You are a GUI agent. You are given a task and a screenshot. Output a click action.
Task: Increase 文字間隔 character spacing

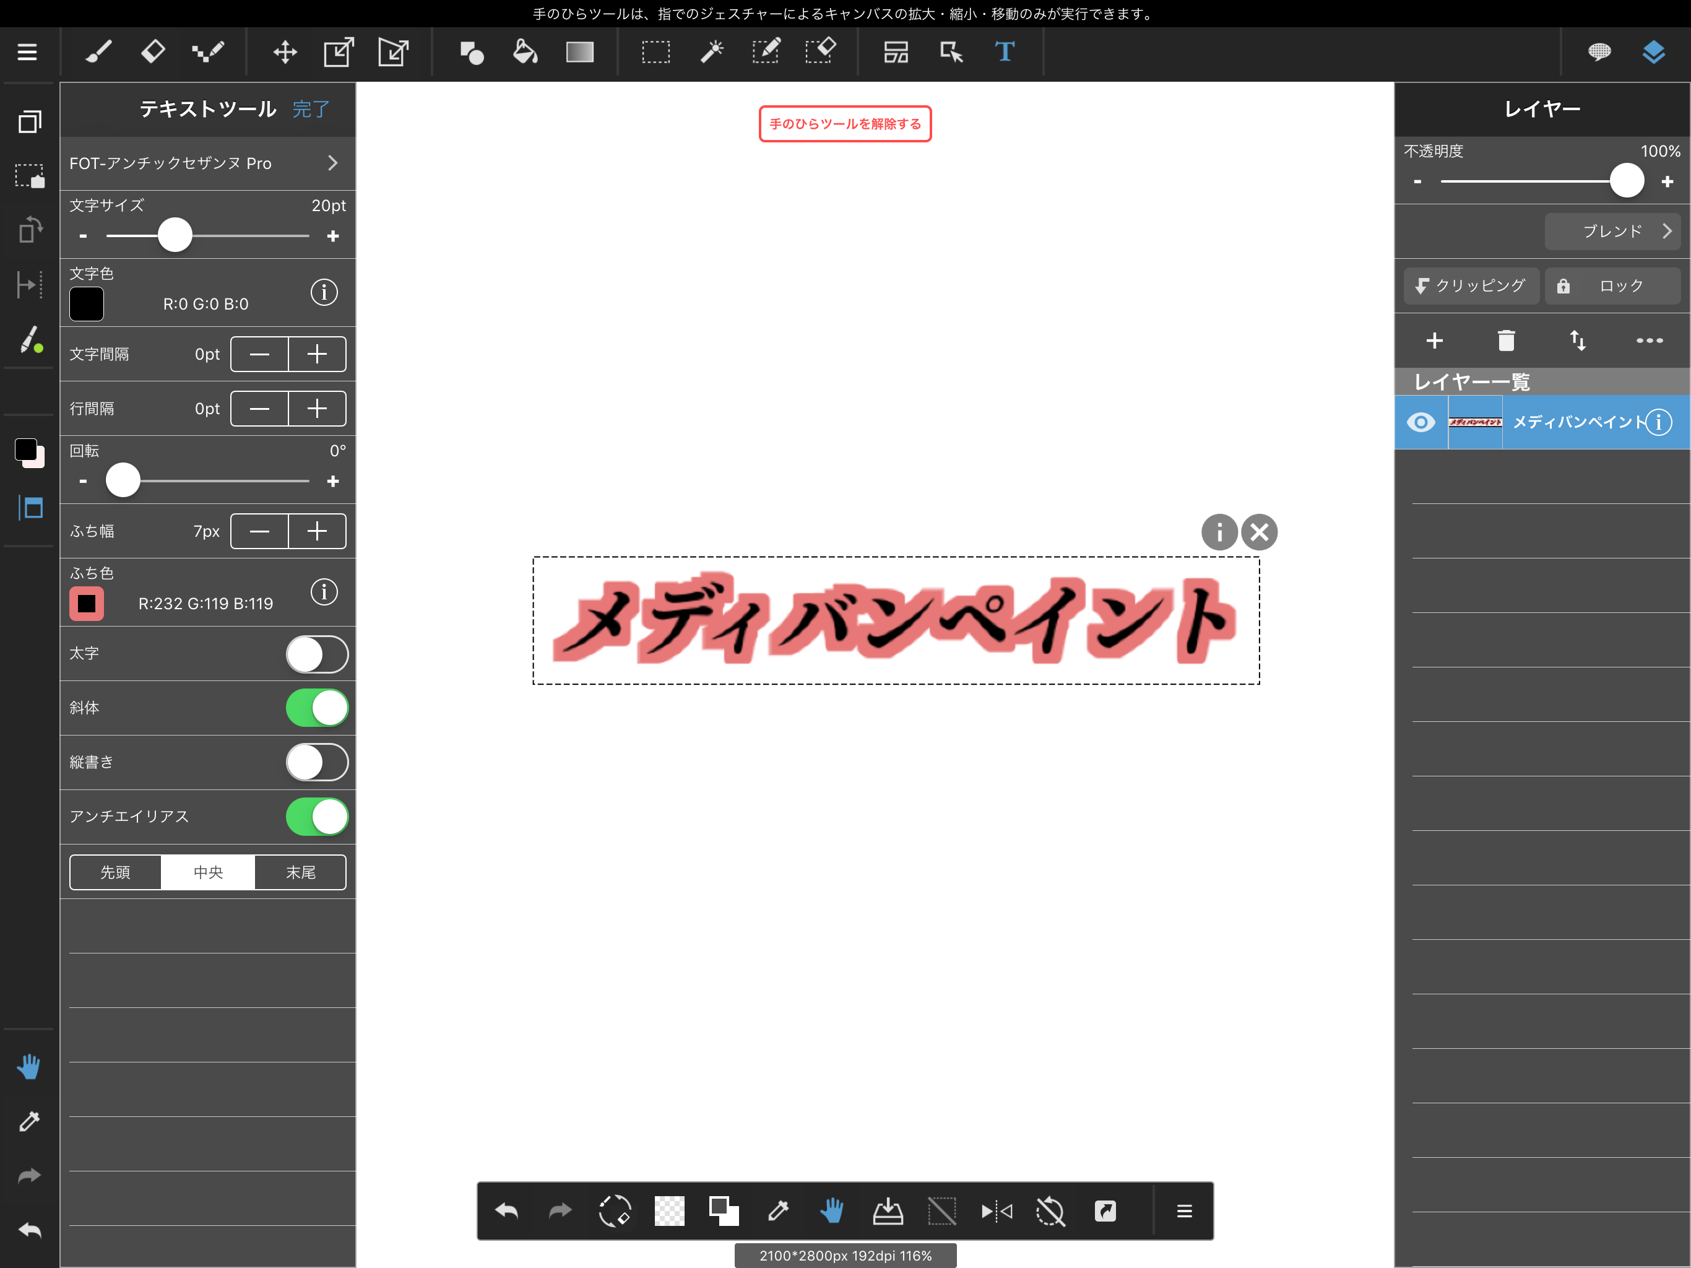(x=318, y=354)
